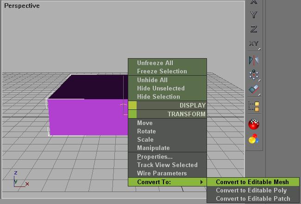Restrict to Z axis button

tap(254, 29)
